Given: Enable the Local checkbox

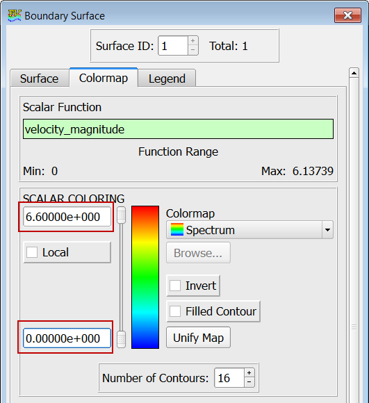Looking at the screenshot, I should tap(32, 252).
